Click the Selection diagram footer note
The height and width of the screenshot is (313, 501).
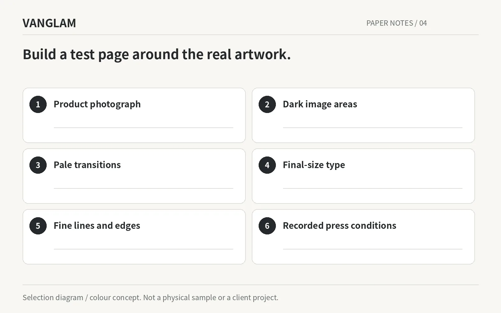[150, 297]
